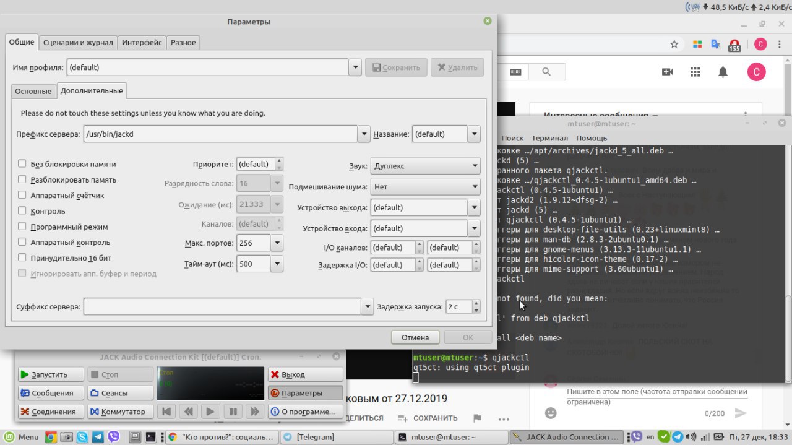Open the О программе about dialog
The image size is (792, 445).
305,412
